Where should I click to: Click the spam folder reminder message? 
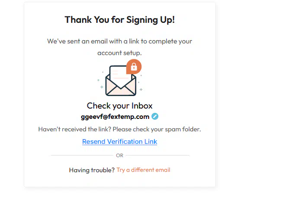click(x=119, y=129)
